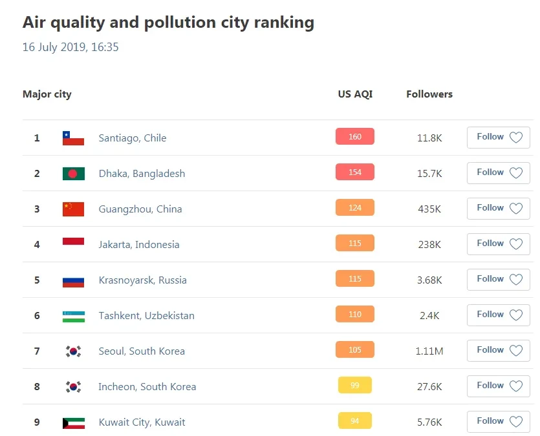Click the red 160 AQI badge

pos(355,137)
